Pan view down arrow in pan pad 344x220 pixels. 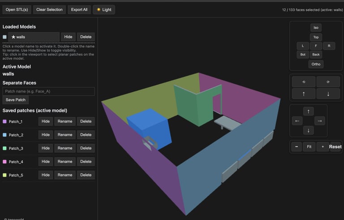coord(308,130)
